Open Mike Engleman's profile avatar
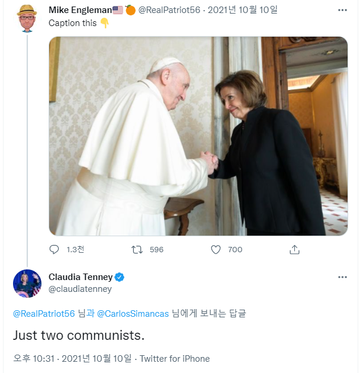363x373 pixels. pyautogui.click(x=27, y=18)
